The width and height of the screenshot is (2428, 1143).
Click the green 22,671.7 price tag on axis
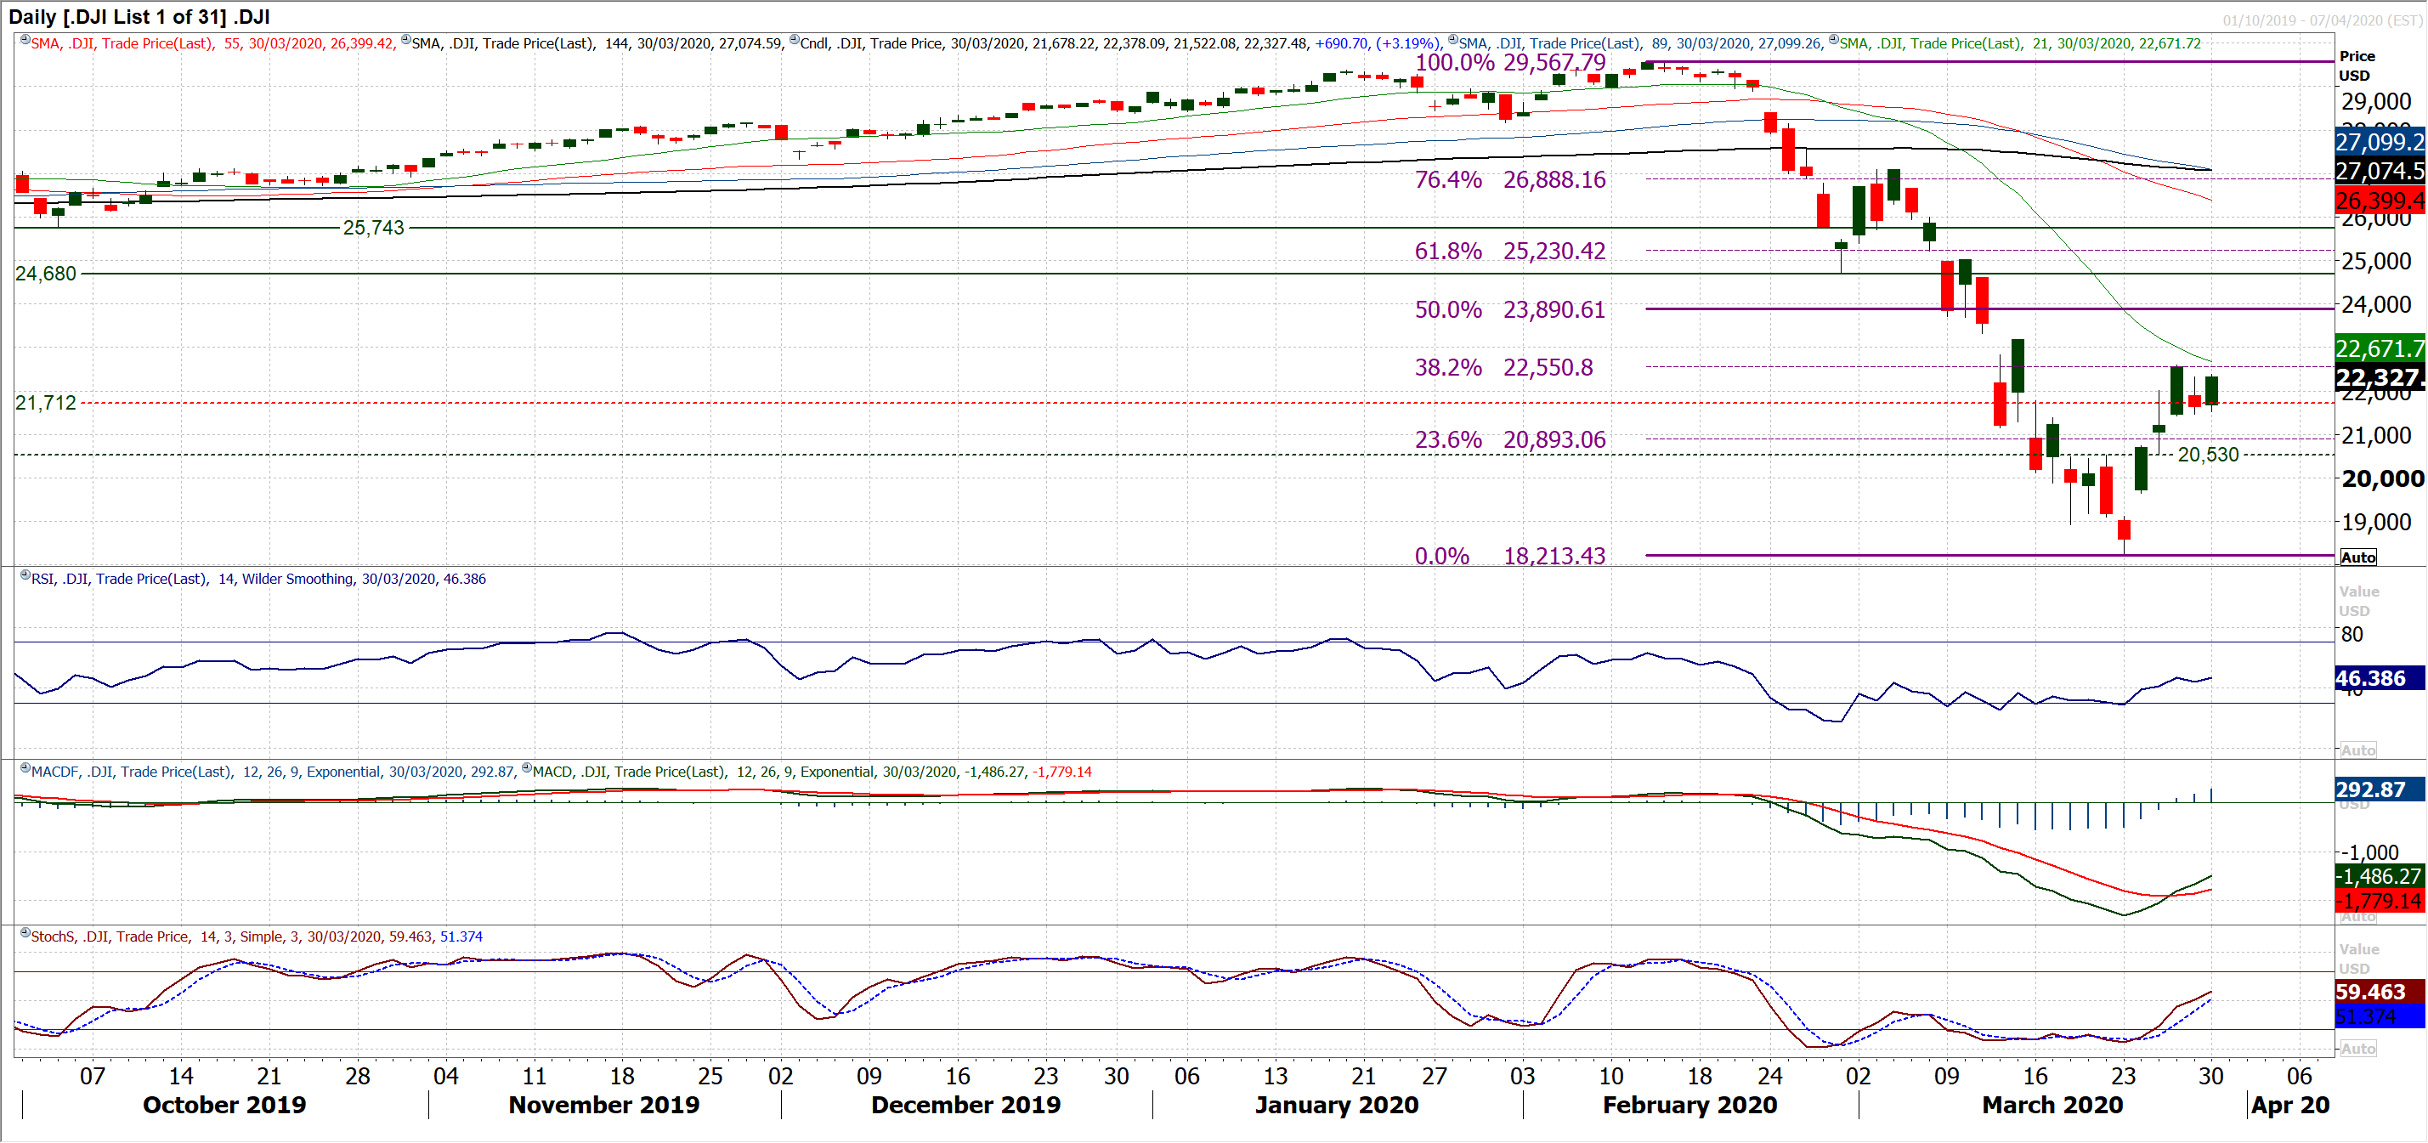click(x=2379, y=348)
